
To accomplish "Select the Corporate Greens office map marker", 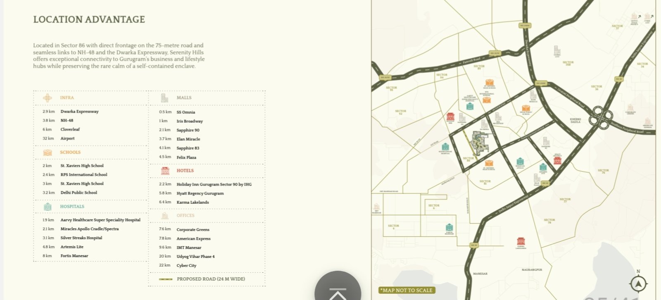I will [x=630, y=108].
